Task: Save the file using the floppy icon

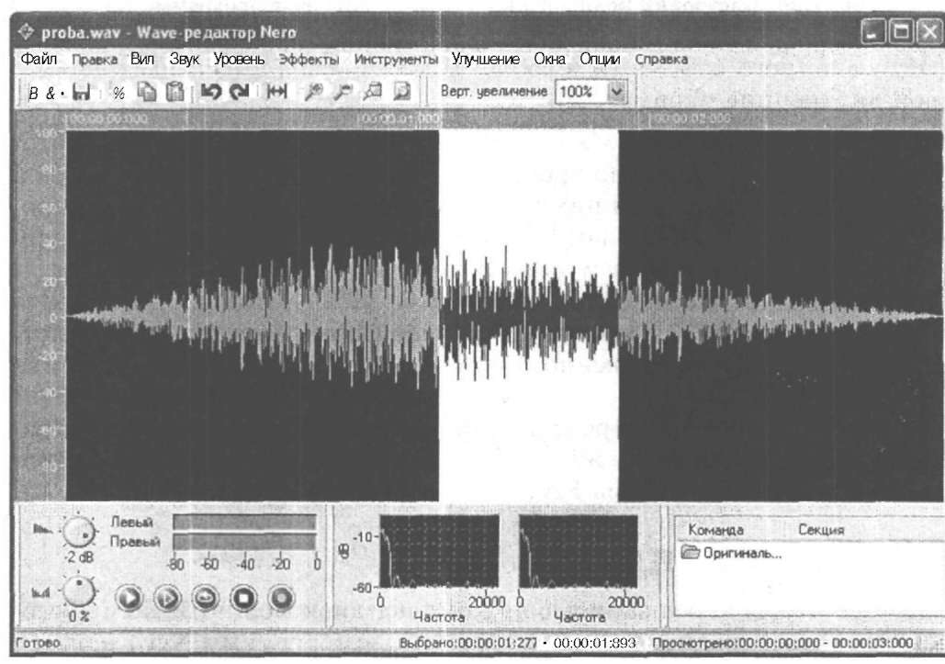Action: [82, 92]
